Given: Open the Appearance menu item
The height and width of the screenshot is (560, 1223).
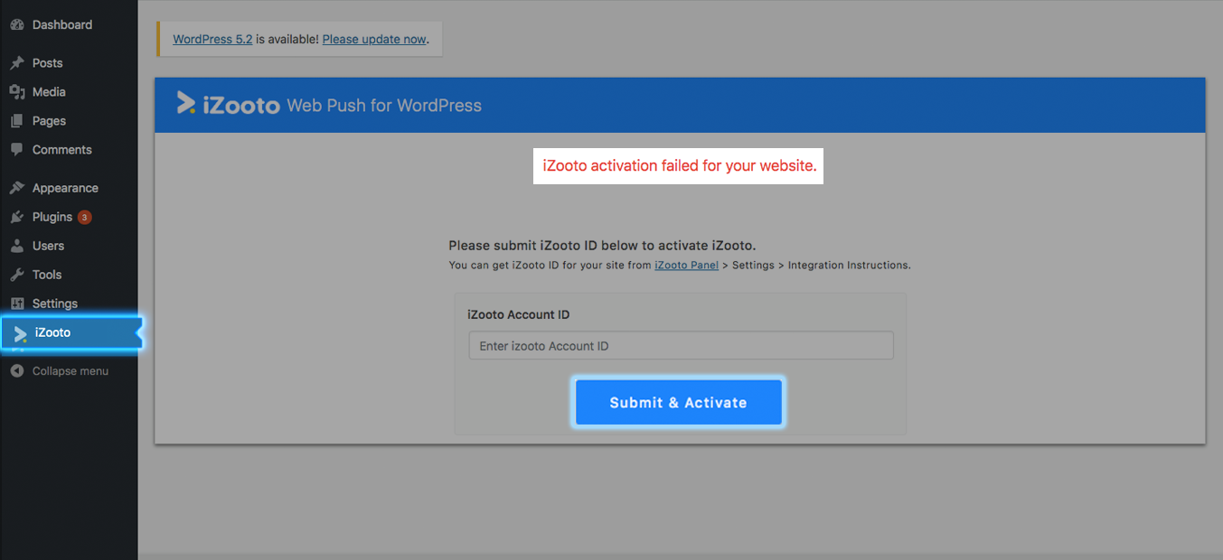Looking at the screenshot, I should point(69,188).
